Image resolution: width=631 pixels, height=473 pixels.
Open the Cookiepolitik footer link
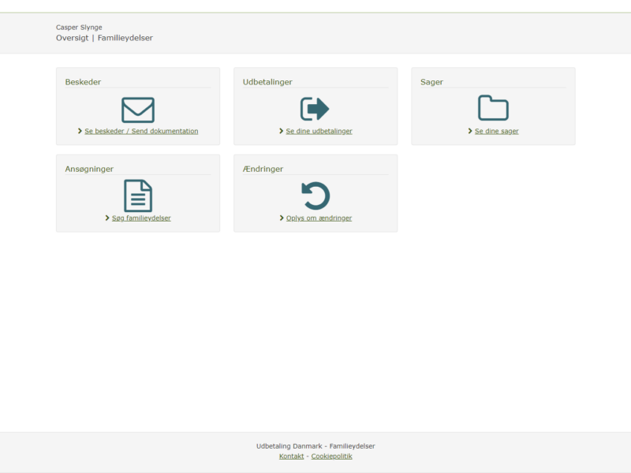pyautogui.click(x=331, y=456)
